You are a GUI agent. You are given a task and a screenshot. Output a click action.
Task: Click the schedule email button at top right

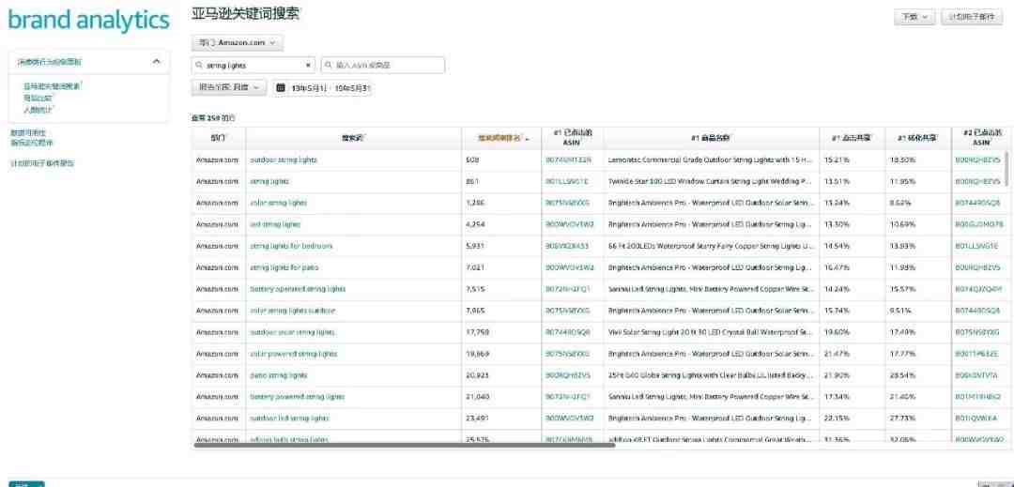[972, 18]
